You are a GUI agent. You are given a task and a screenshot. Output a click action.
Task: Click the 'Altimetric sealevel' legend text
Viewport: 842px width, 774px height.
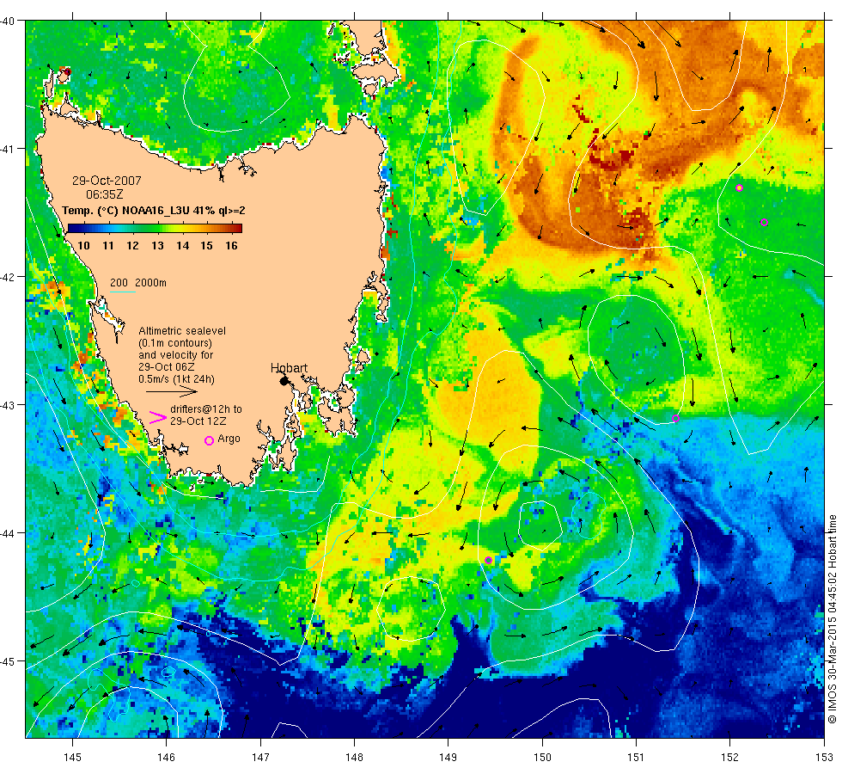[x=182, y=330]
